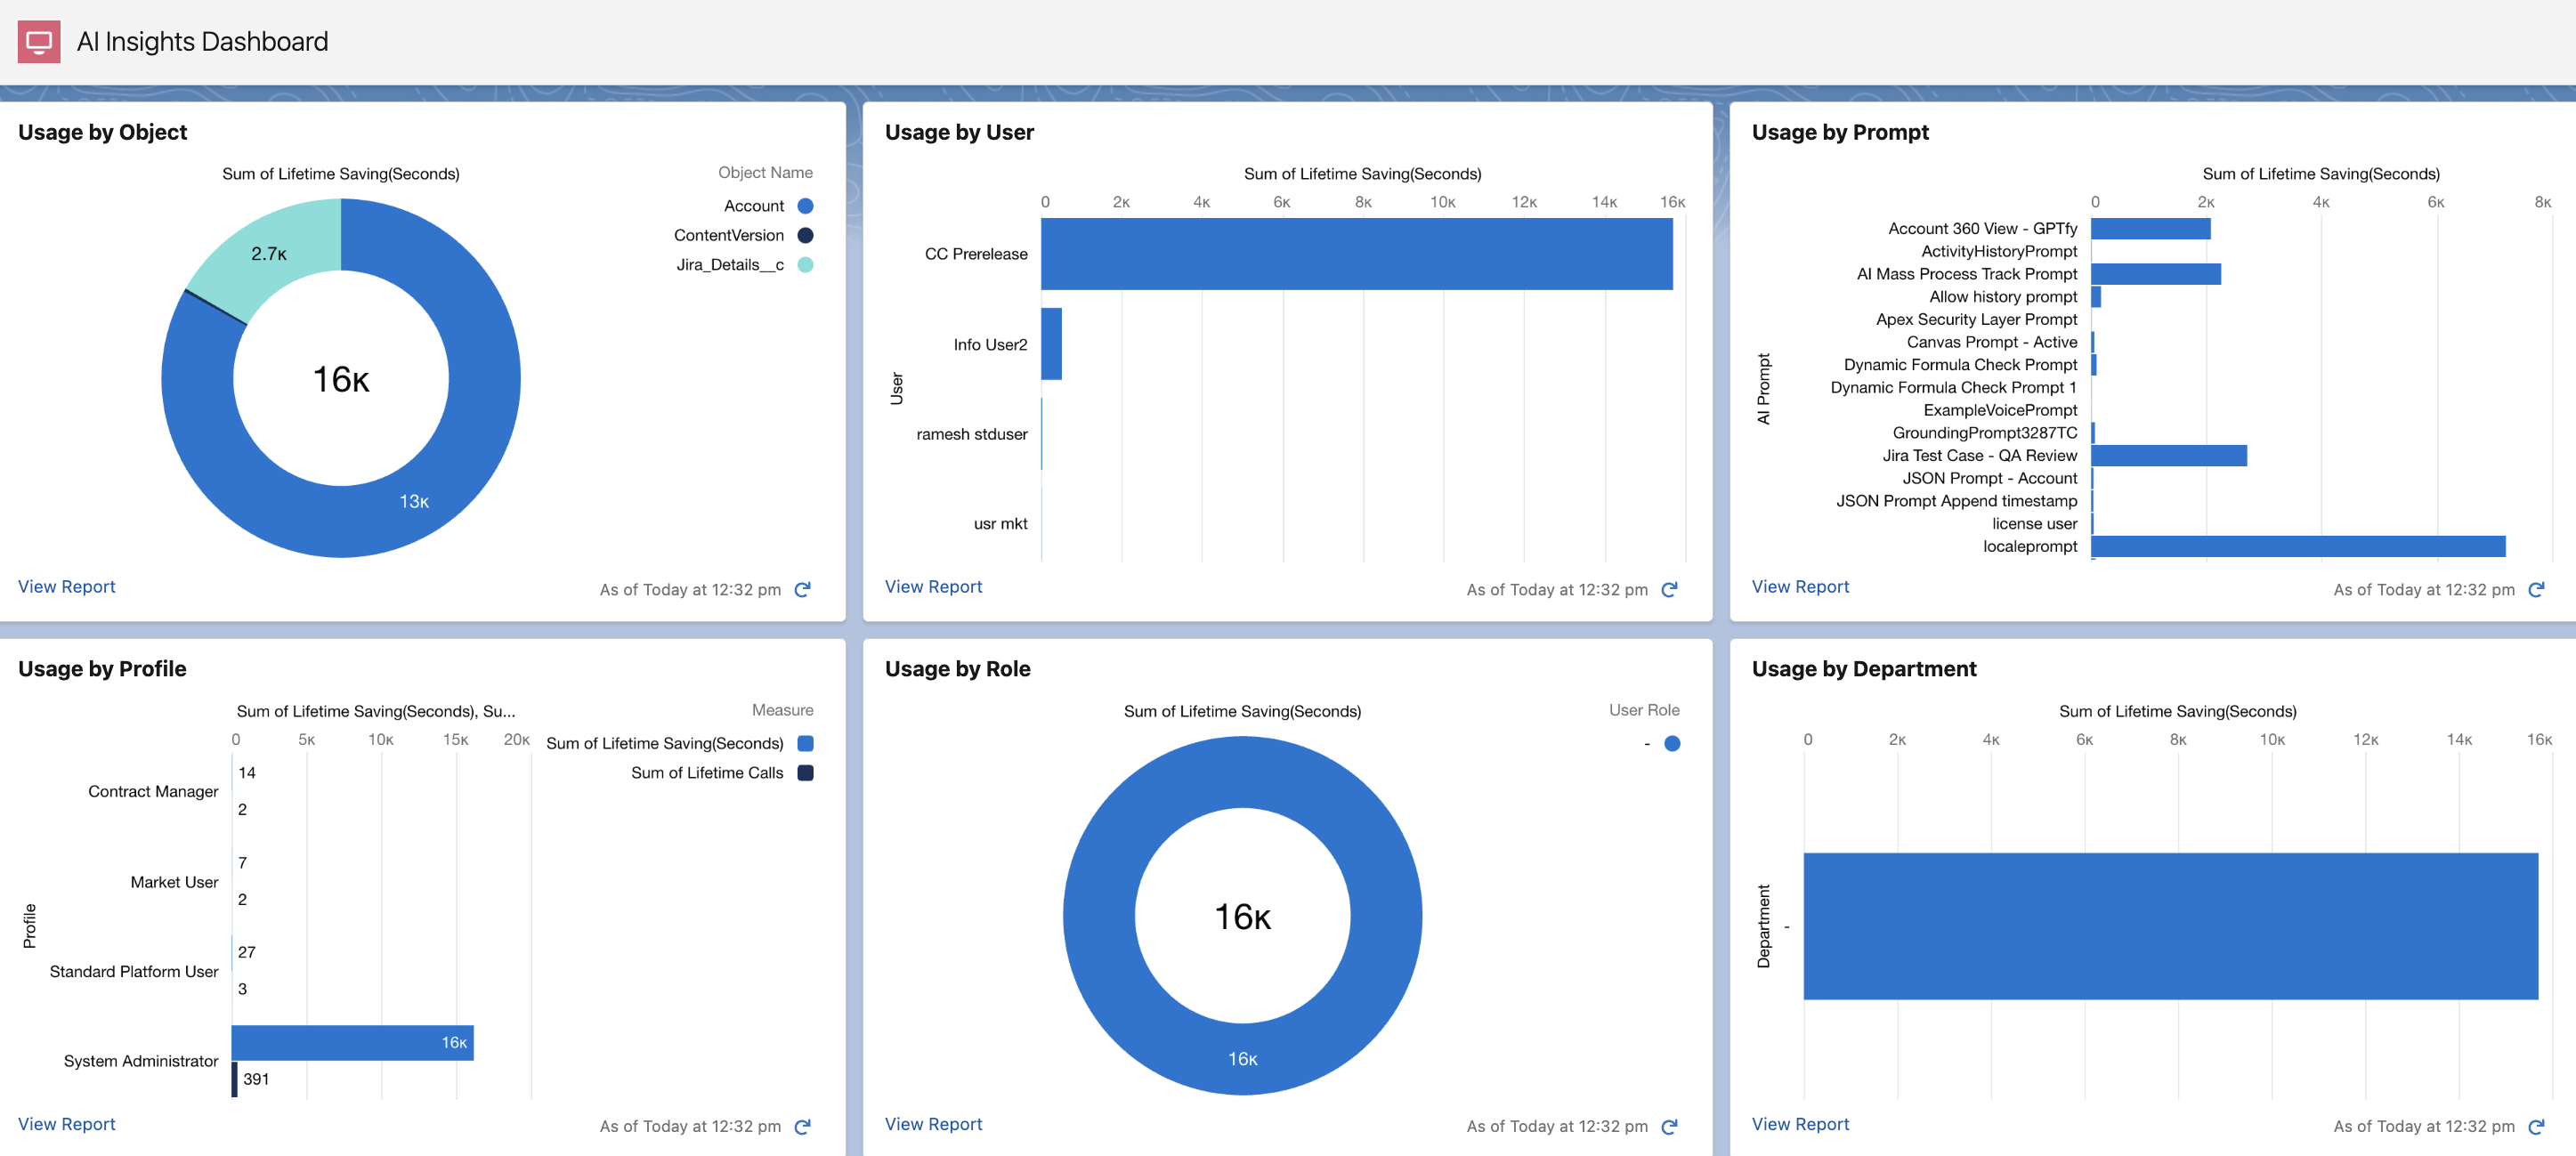Open View Report for Usage by Department
This screenshot has height=1156, width=2576.
(x=1800, y=1124)
